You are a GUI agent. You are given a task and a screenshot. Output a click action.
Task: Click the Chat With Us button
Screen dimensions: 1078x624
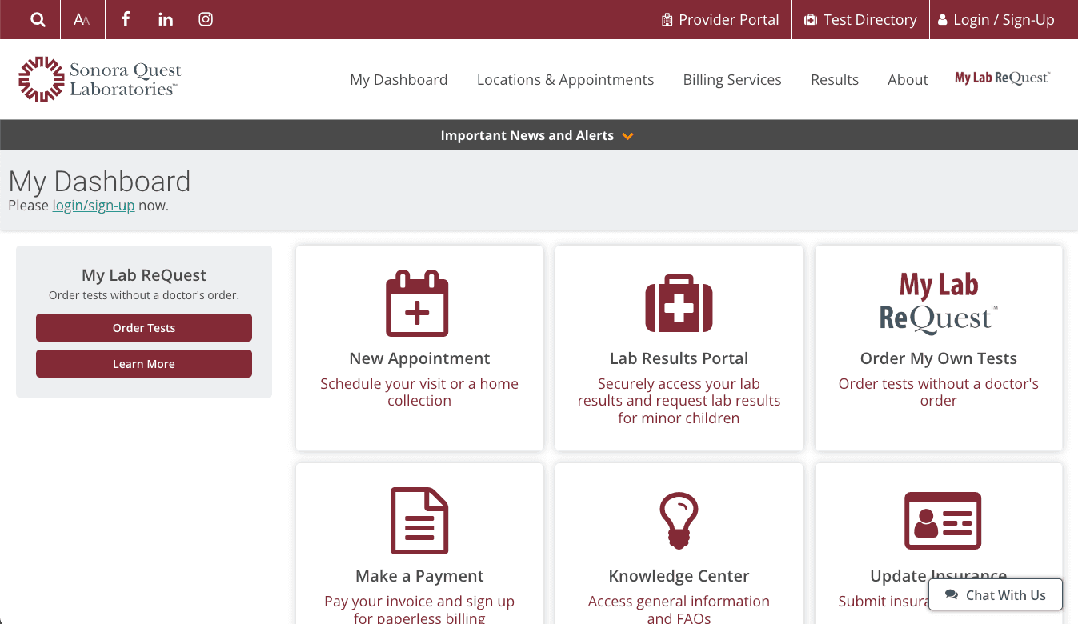(x=996, y=595)
